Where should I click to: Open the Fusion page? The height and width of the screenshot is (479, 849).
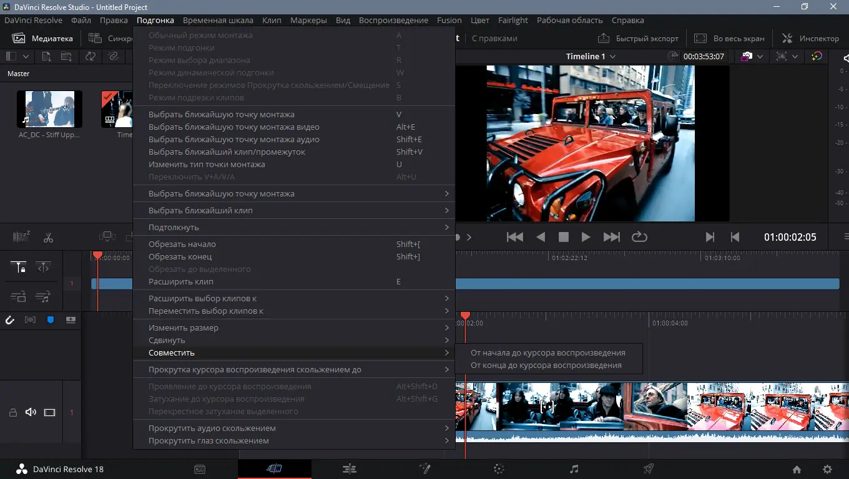point(424,468)
